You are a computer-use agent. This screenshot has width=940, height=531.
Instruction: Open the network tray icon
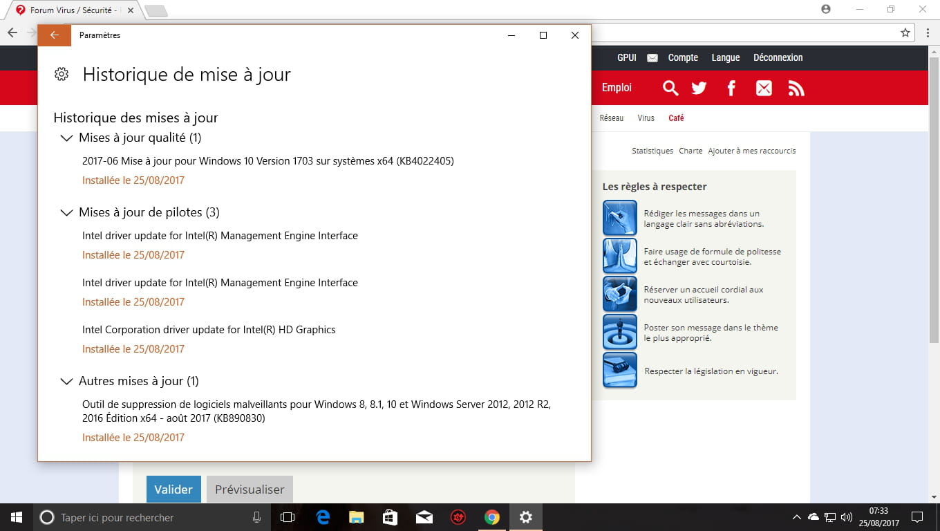pyautogui.click(x=830, y=517)
